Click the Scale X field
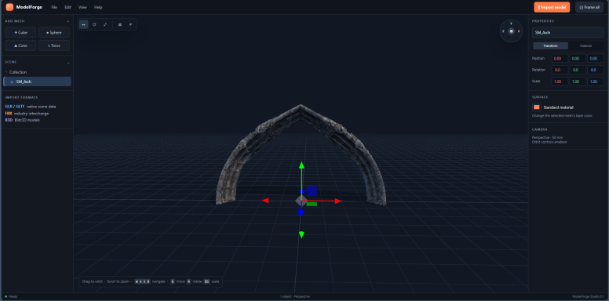The height and width of the screenshot is (301, 609). [x=560, y=82]
